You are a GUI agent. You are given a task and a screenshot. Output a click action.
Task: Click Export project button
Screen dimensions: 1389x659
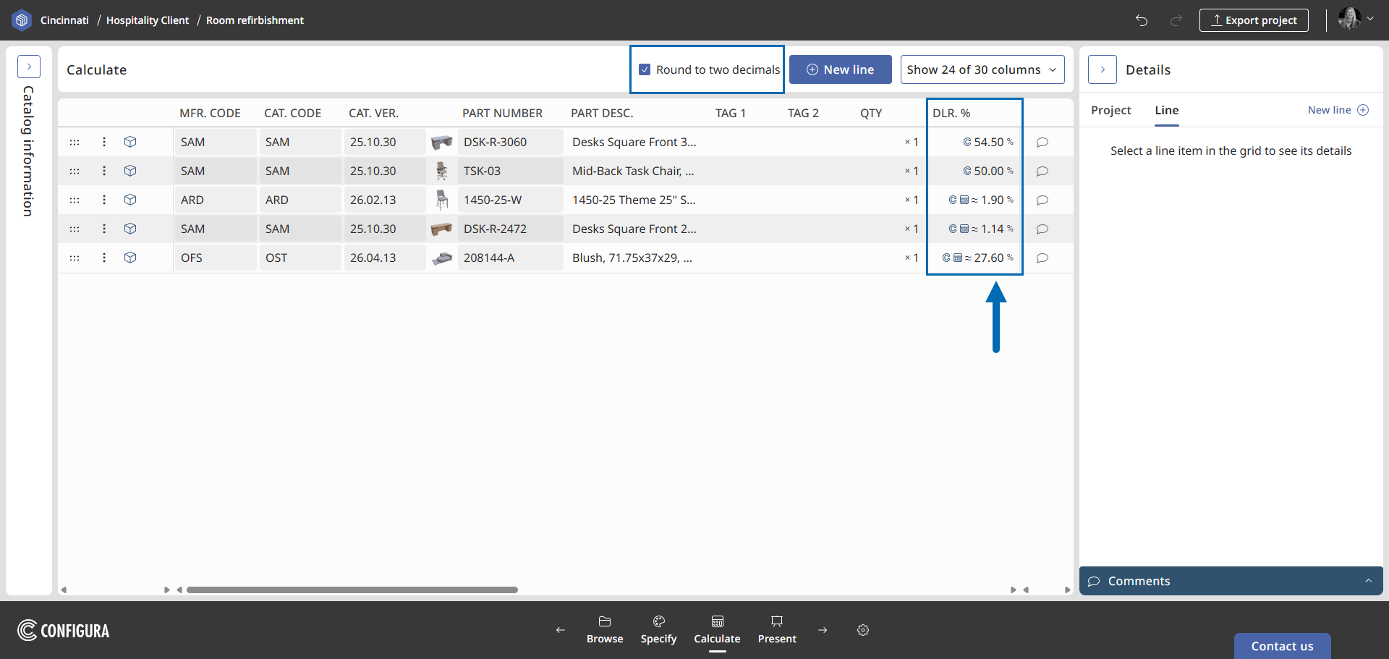(1254, 20)
